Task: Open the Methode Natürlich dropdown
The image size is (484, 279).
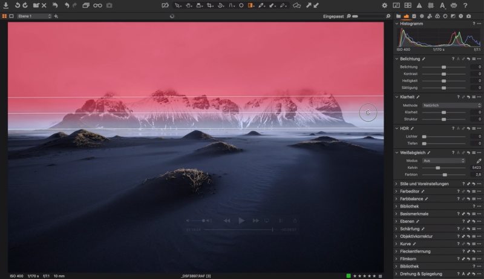Action: click(x=451, y=105)
